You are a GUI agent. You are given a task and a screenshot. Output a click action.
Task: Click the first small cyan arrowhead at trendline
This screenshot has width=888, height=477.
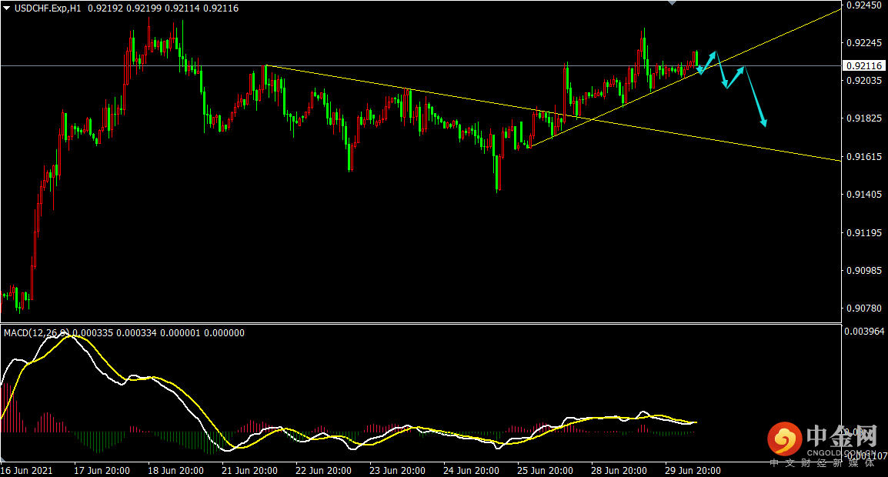(x=700, y=70)
